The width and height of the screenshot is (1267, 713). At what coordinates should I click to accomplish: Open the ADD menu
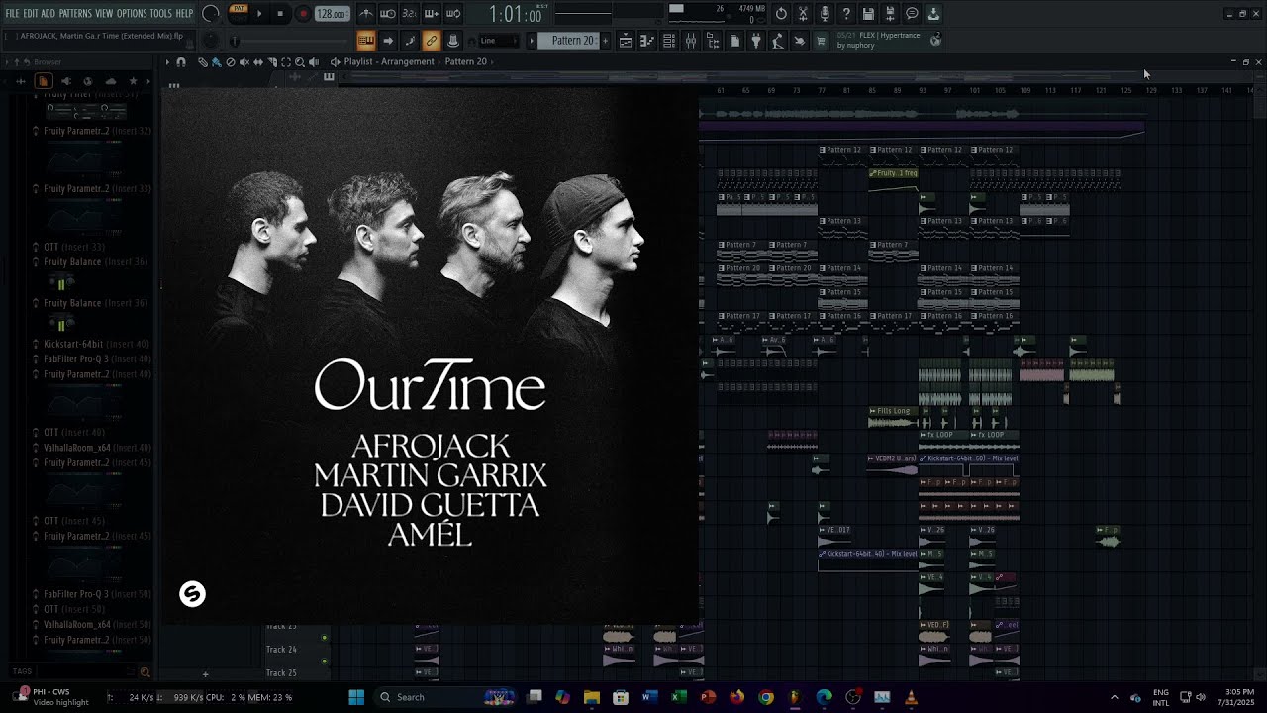(48, 13)
